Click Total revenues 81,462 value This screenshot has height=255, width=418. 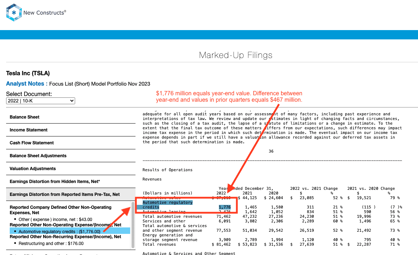(x=224, y=244)
